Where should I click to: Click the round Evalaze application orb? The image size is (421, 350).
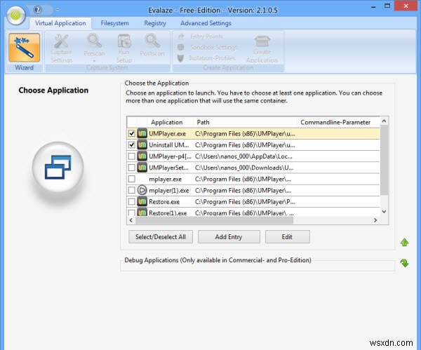[x=16, y=15]
